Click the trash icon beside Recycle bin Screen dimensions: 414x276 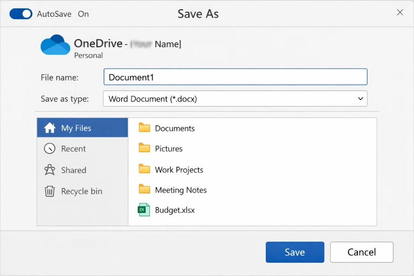pos(50,191)
